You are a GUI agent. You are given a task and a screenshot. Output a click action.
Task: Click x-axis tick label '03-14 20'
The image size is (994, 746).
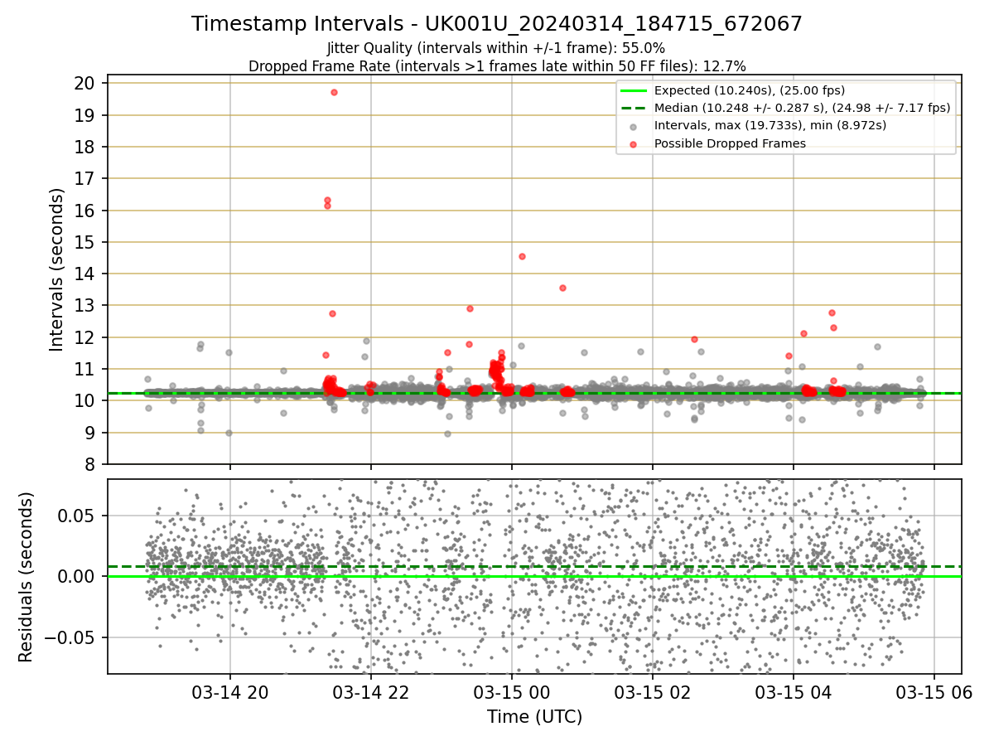pos(229,693)
